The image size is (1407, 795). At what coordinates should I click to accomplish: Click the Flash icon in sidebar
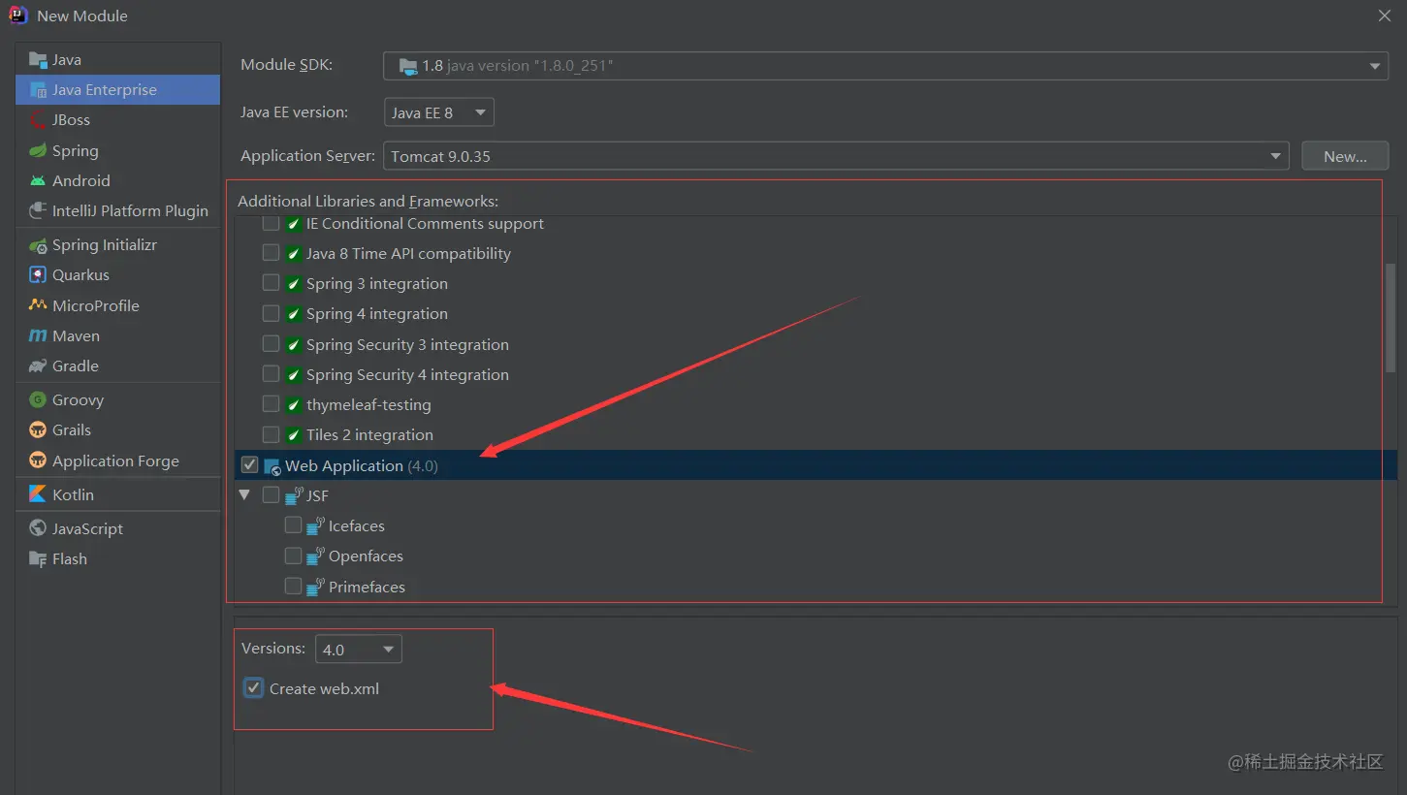pyautogui.click(x=38, y=558)
